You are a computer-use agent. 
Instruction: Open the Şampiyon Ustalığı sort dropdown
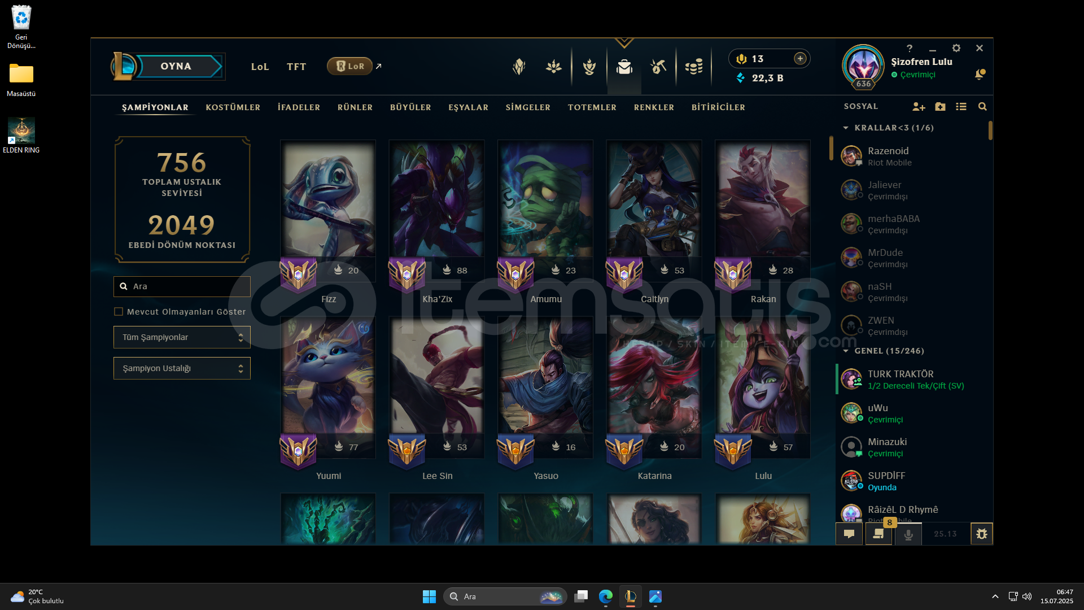[x=182, y=368]
